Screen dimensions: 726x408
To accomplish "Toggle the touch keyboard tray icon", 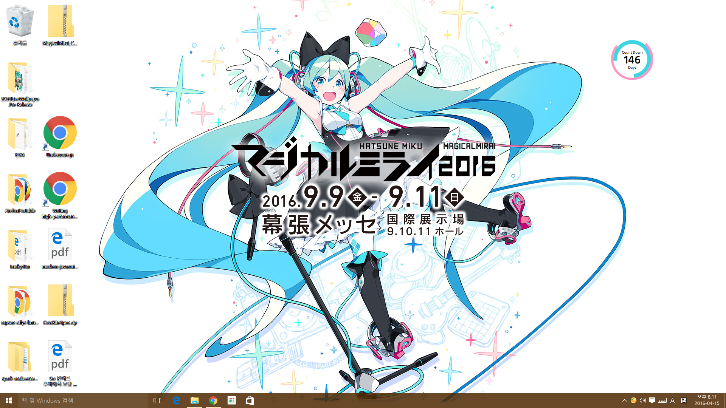I will click(x=662, y=400).
